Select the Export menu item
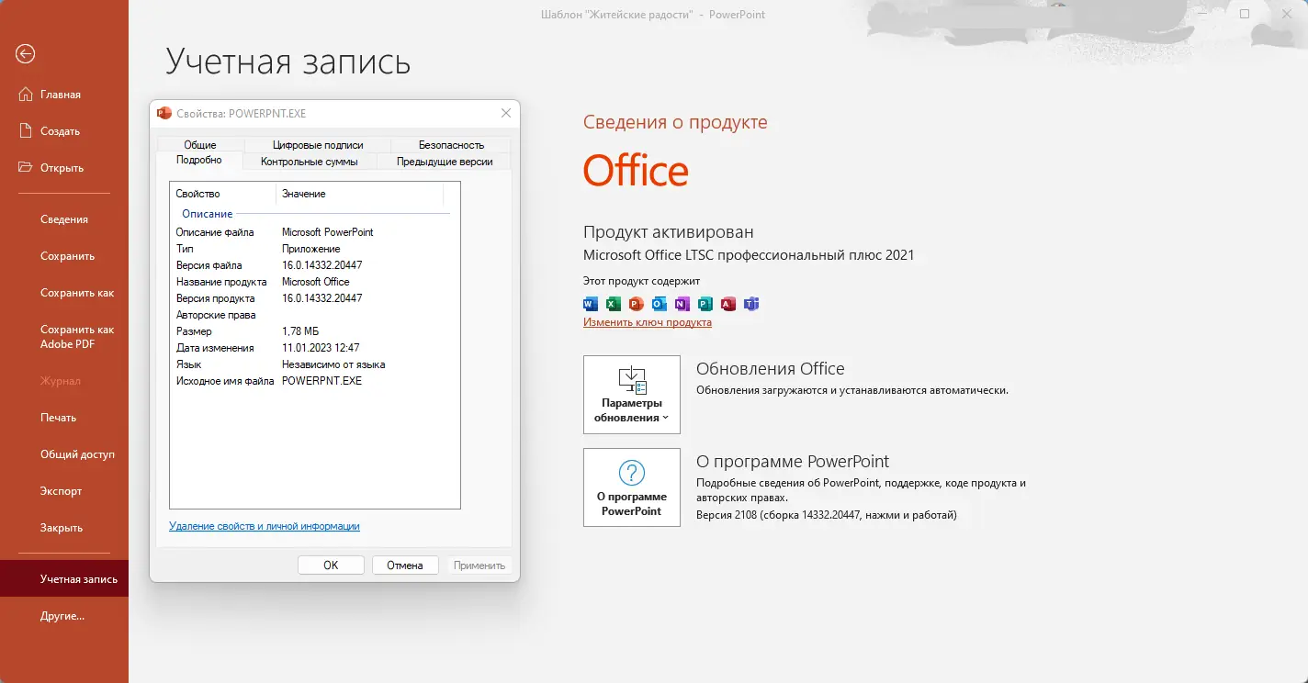Screen dimensions: 1308x683 click(x=60, y=491)
